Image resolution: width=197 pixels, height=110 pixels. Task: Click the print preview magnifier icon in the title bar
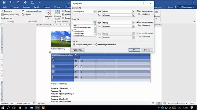(x=32, y=2)
